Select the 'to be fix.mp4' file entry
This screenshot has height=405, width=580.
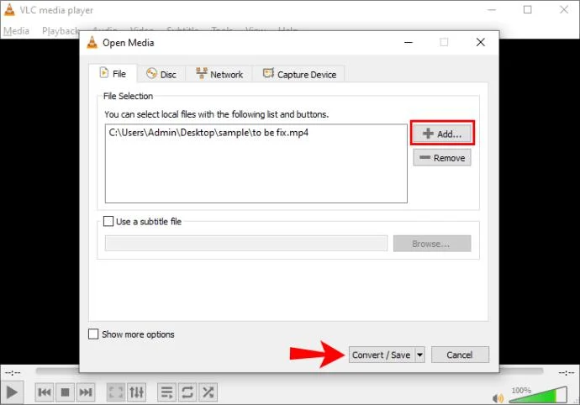coord(208,133)
